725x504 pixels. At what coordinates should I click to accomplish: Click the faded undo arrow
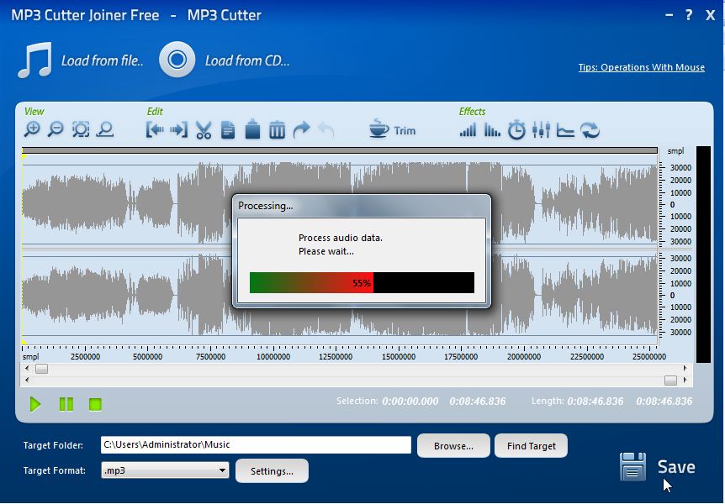tap(326, 130)
